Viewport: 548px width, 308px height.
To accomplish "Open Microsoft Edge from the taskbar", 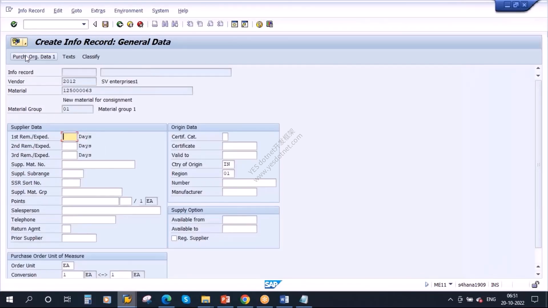I will click(x=166, y=299).
